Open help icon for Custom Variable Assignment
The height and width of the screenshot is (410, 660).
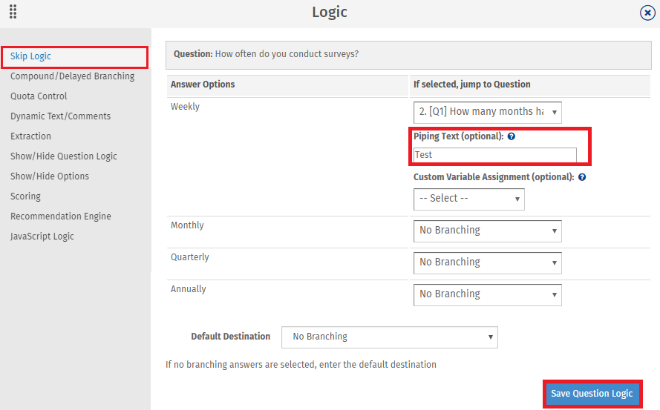coord(582,177)
